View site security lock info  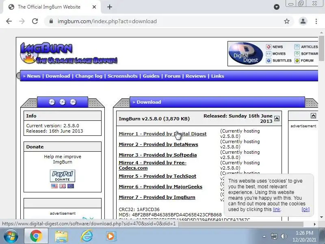[x=51, y=21]
